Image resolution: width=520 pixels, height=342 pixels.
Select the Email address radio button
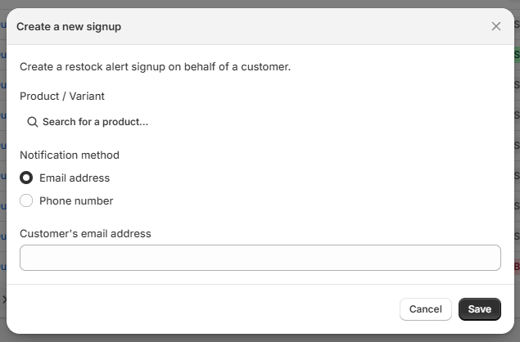(x=26, y=178)
